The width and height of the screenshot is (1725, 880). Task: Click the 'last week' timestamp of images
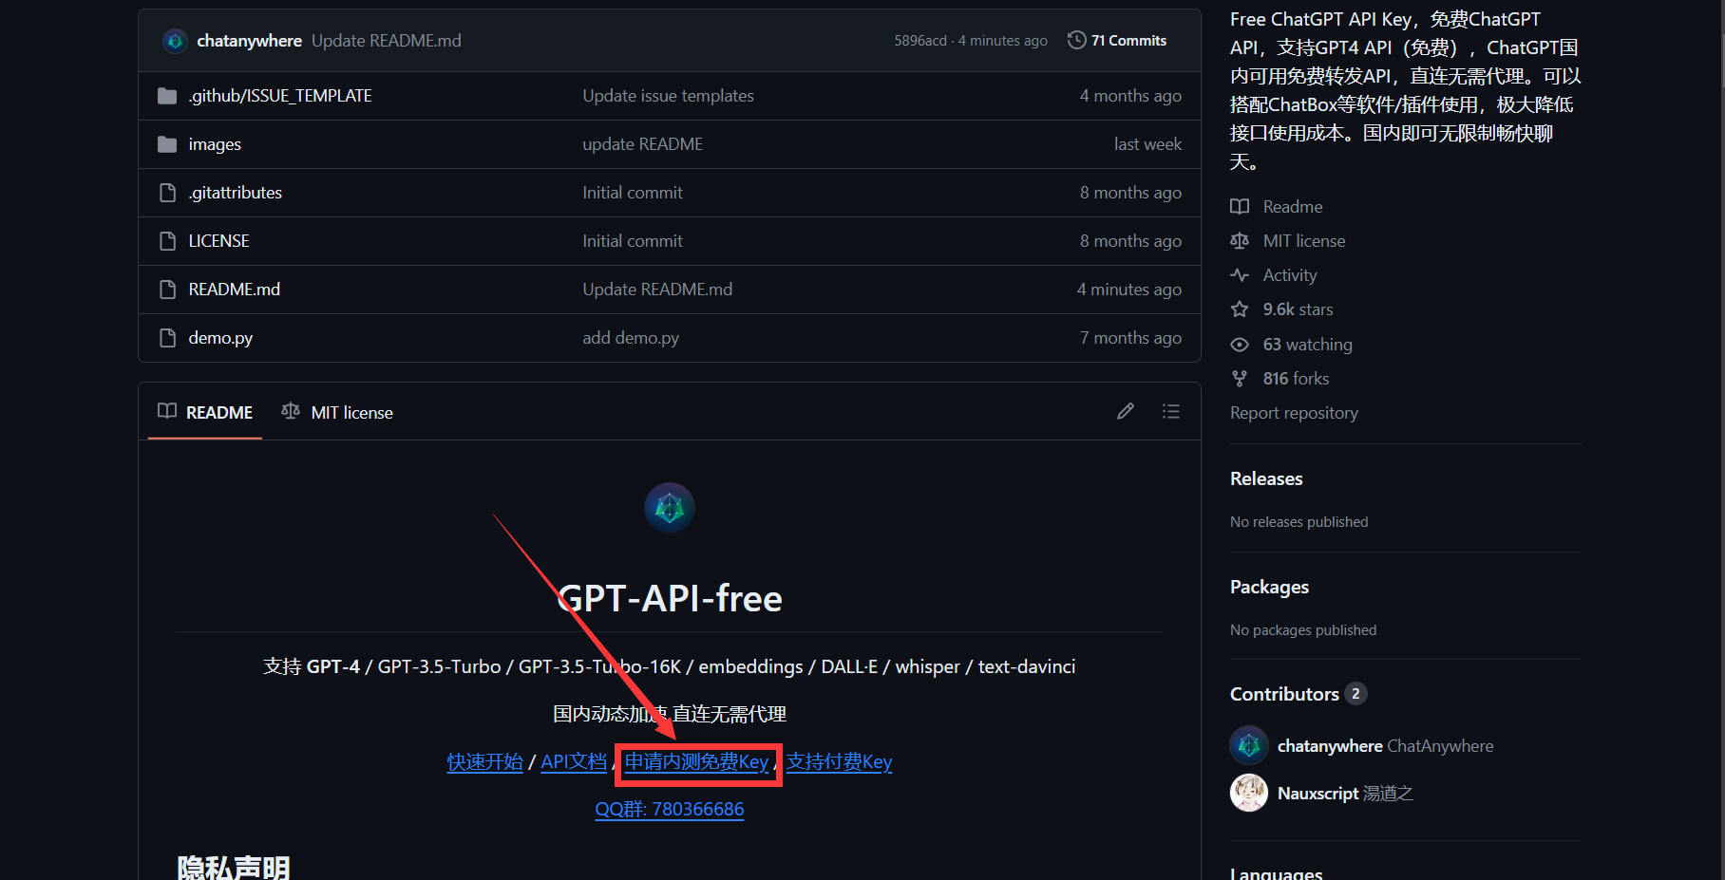pos(1147,144)
